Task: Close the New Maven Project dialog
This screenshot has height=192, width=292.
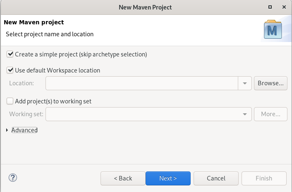Action: pyautogui.click(x=284, y=7)
